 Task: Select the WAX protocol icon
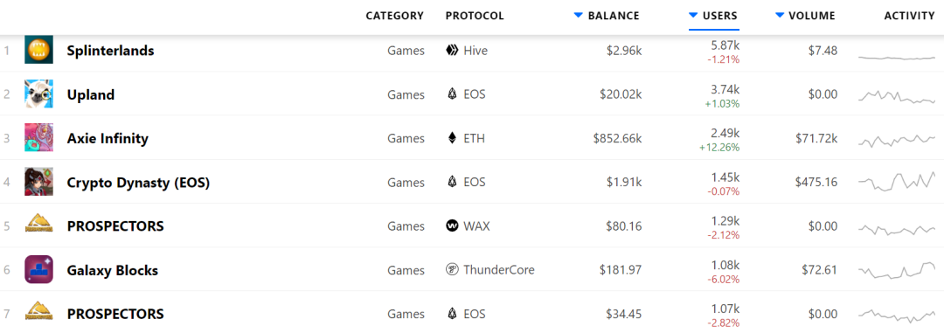[452, 225]
